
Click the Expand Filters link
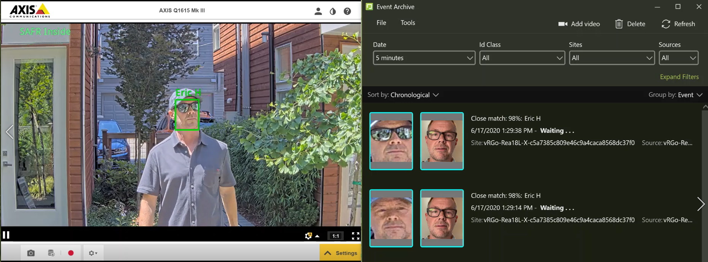point(679,77)
